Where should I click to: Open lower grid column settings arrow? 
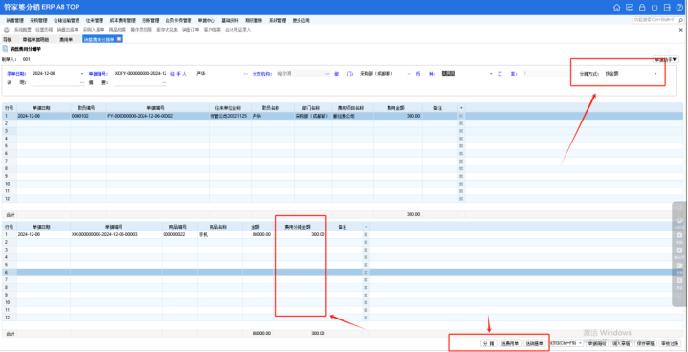point(366,226)
